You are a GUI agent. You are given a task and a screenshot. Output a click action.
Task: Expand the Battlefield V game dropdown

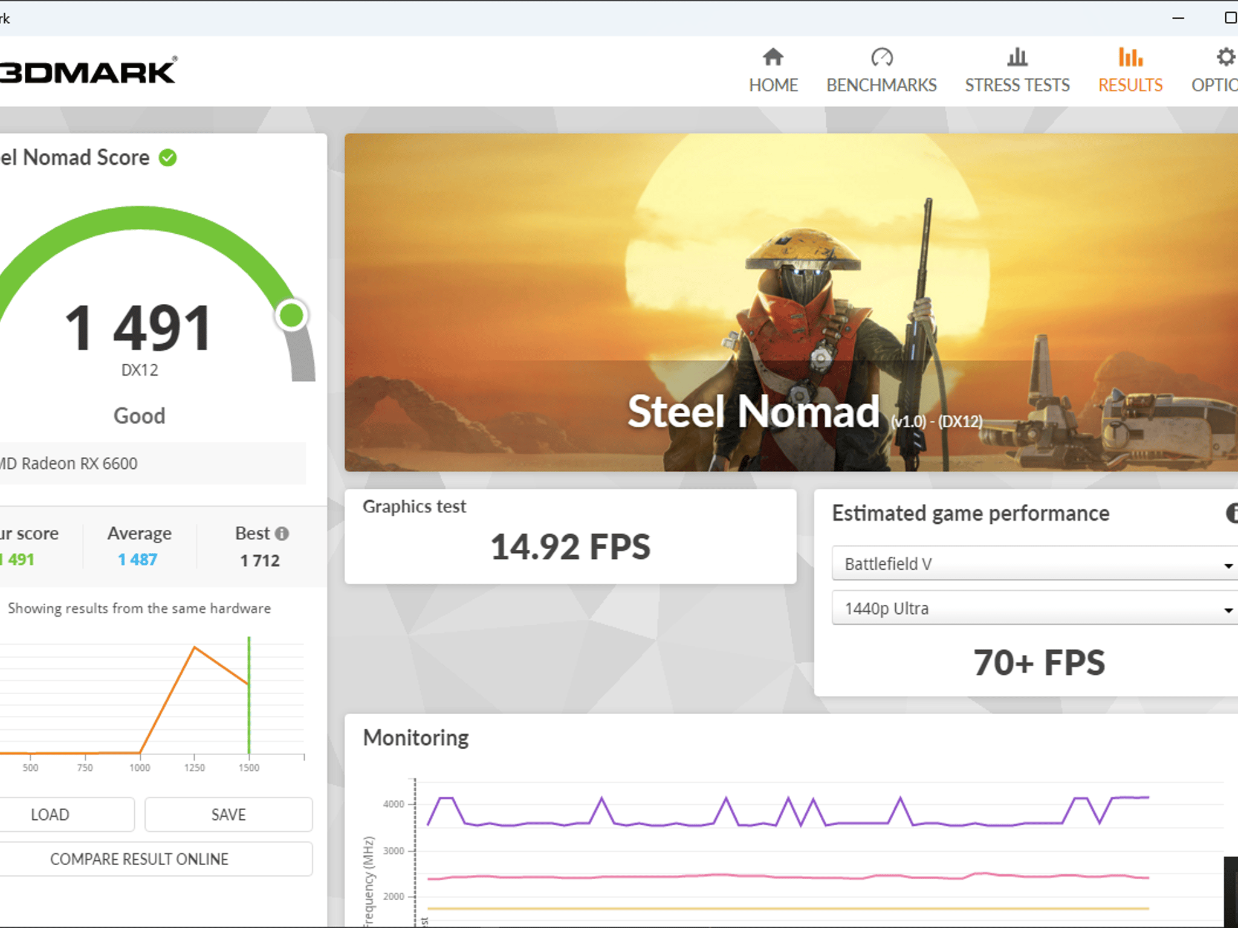click(1035, 563)
